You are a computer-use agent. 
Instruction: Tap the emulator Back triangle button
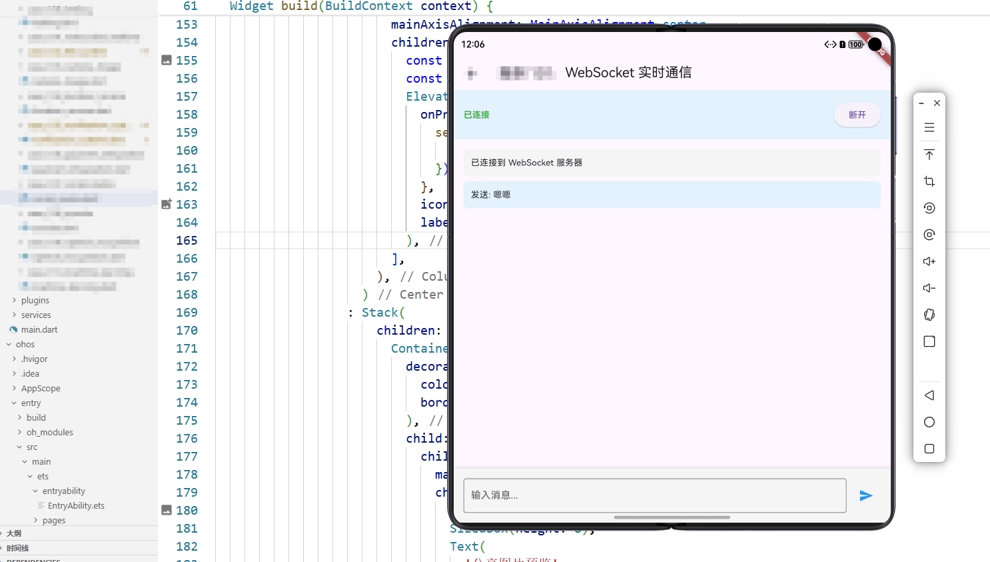[x=929, y=395]
